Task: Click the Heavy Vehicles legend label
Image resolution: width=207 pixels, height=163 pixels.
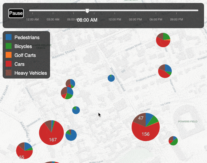Action: pyautogui.click(x=31, y=73)
